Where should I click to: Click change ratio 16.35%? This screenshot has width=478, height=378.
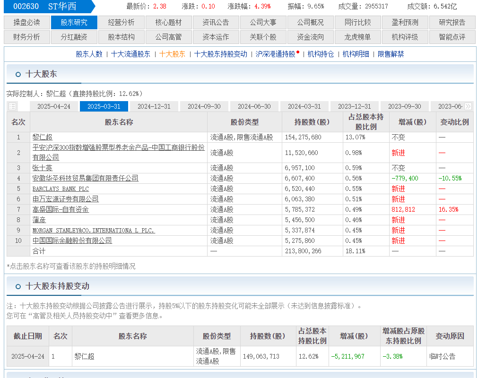(448, 210)
